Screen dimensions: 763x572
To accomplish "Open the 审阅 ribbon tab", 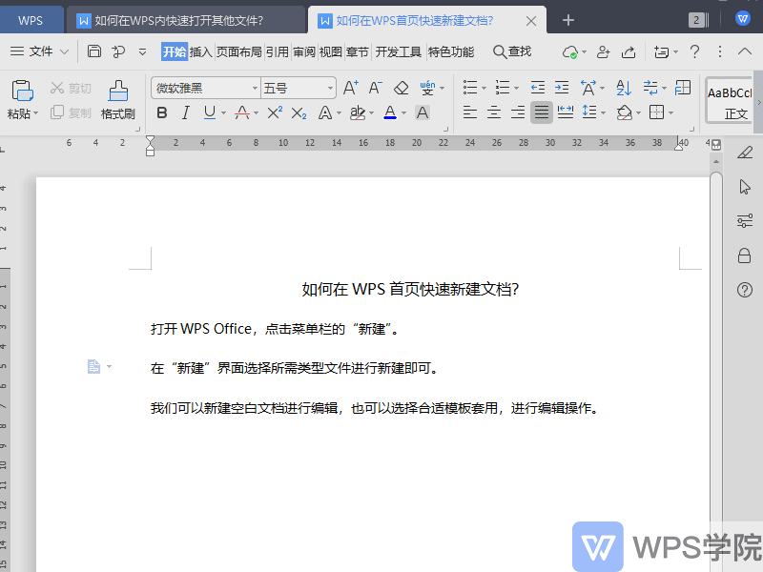I will click(x=304, y=51).
